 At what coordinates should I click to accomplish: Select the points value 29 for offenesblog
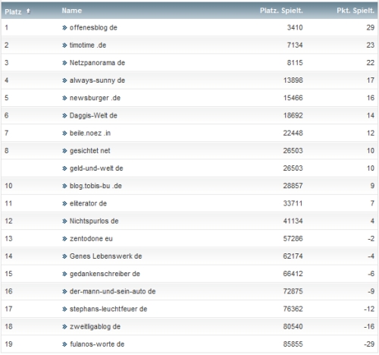(x=371, y=27)
